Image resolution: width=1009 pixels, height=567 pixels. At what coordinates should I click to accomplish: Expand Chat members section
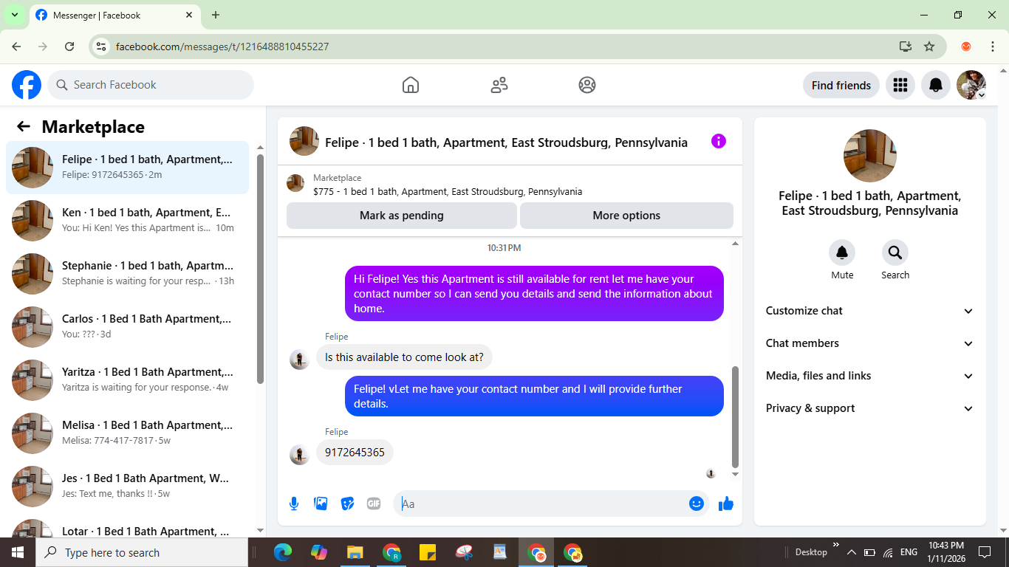(870, 343)
